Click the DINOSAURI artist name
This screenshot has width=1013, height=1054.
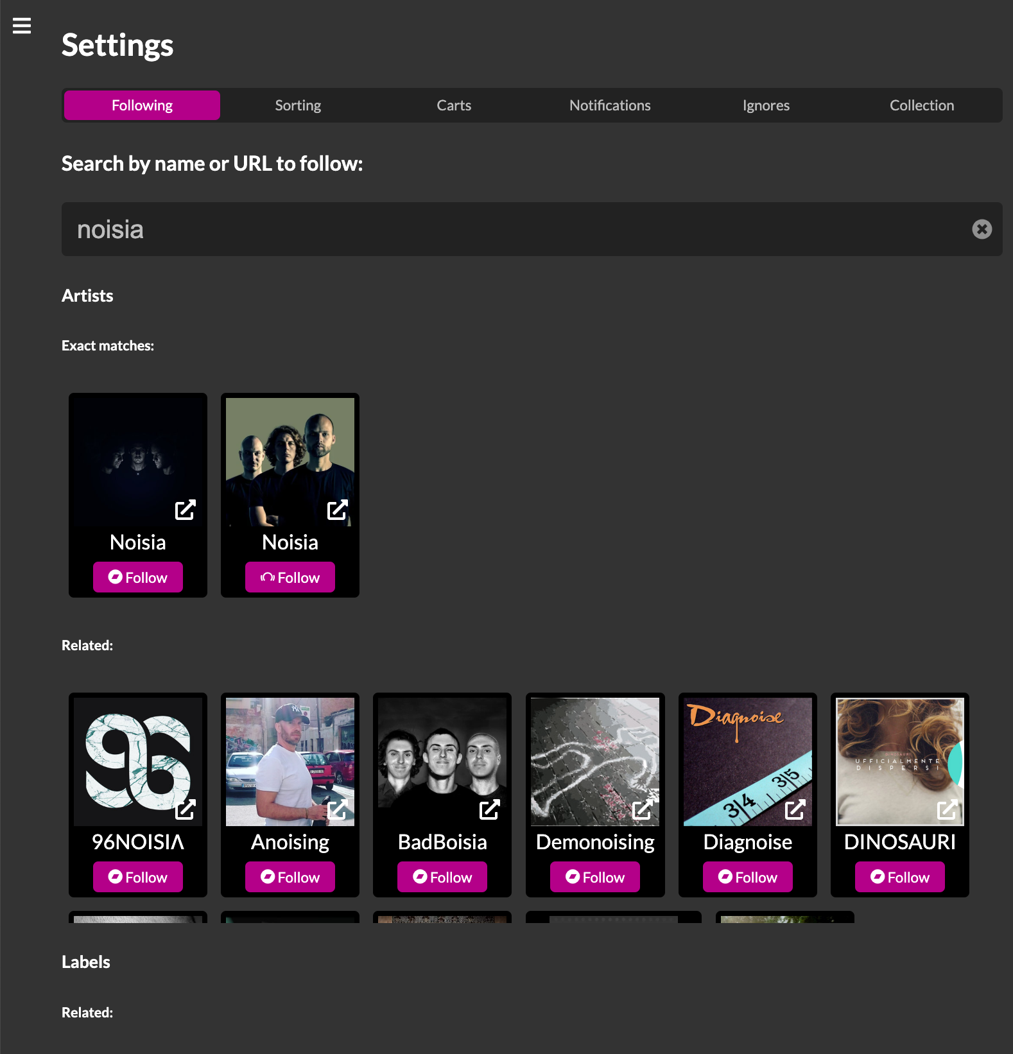[900, 842]
